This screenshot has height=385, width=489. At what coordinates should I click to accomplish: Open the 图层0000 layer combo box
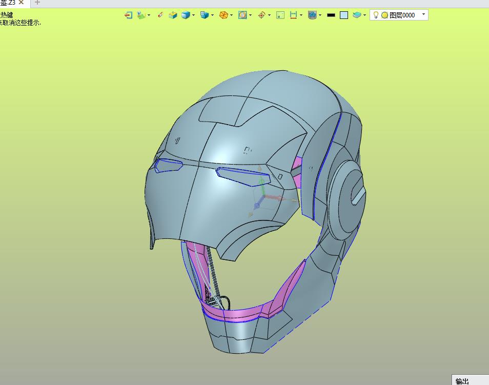click(399, 15)
